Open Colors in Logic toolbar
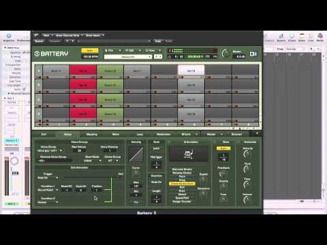 click(x=292, y=37)
